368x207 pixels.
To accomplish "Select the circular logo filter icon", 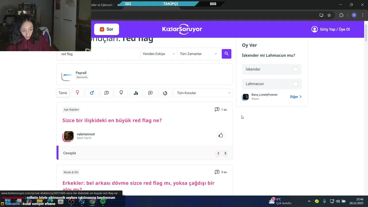I will 165,93.
